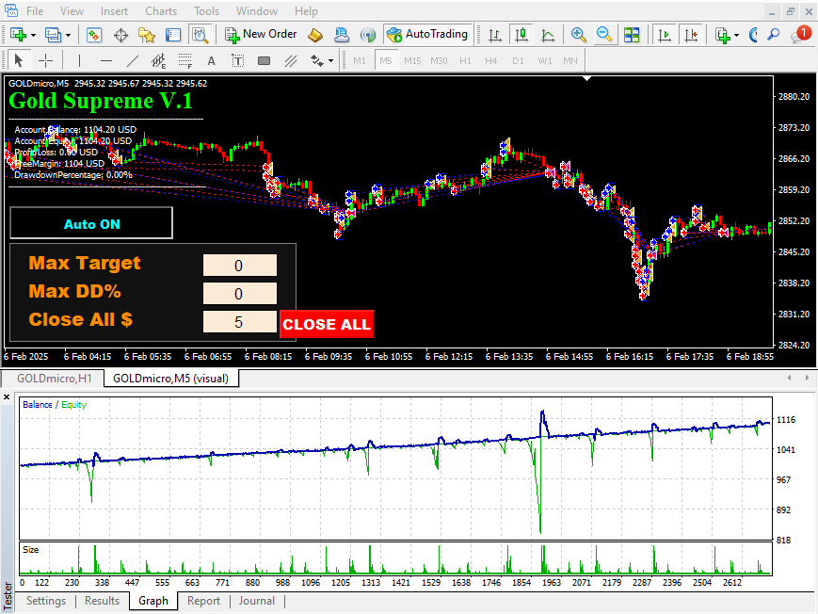This screenshot has height=614, width=818.
Task: Open the Signals broadcast icon
Action: [x=368, y=35]
